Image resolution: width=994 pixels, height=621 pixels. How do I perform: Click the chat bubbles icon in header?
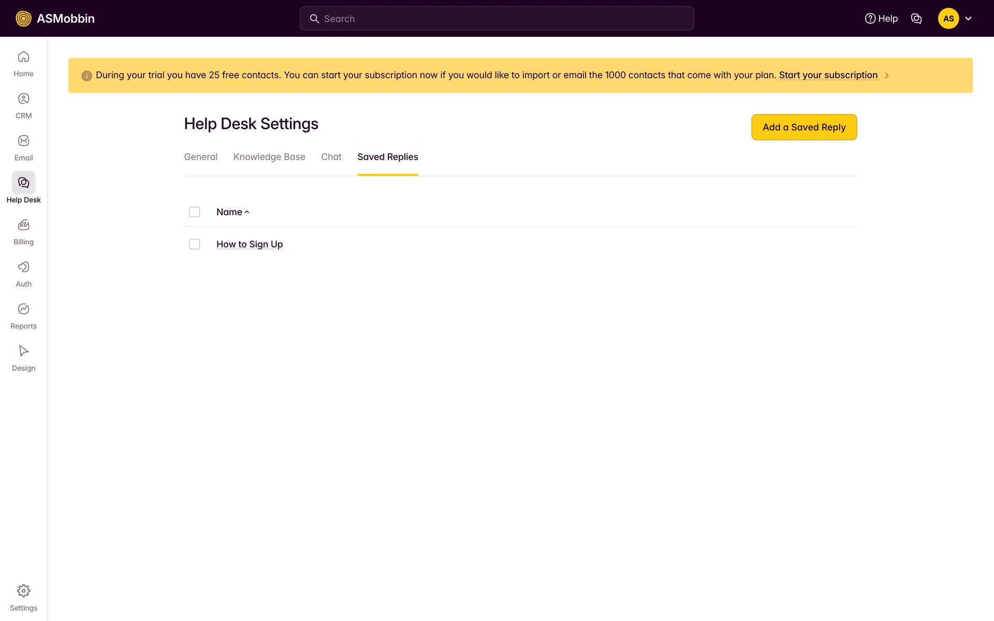(916, 19)
